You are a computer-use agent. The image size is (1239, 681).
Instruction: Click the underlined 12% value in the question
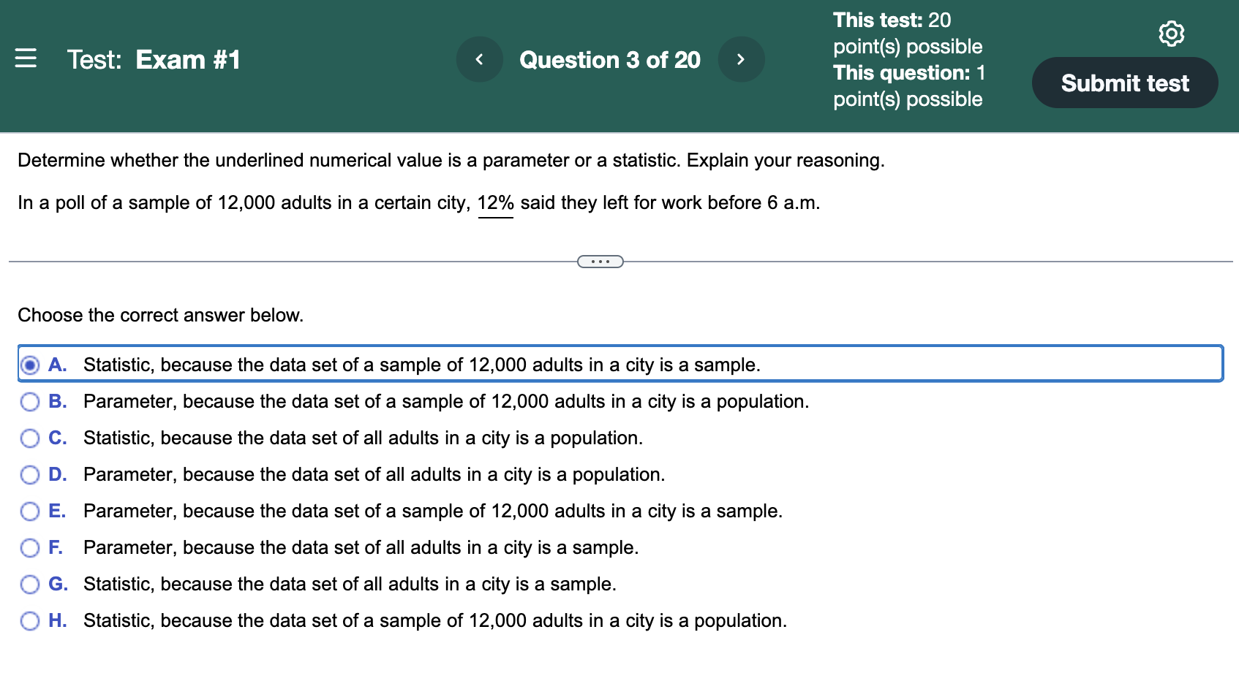tap(496, 202)
